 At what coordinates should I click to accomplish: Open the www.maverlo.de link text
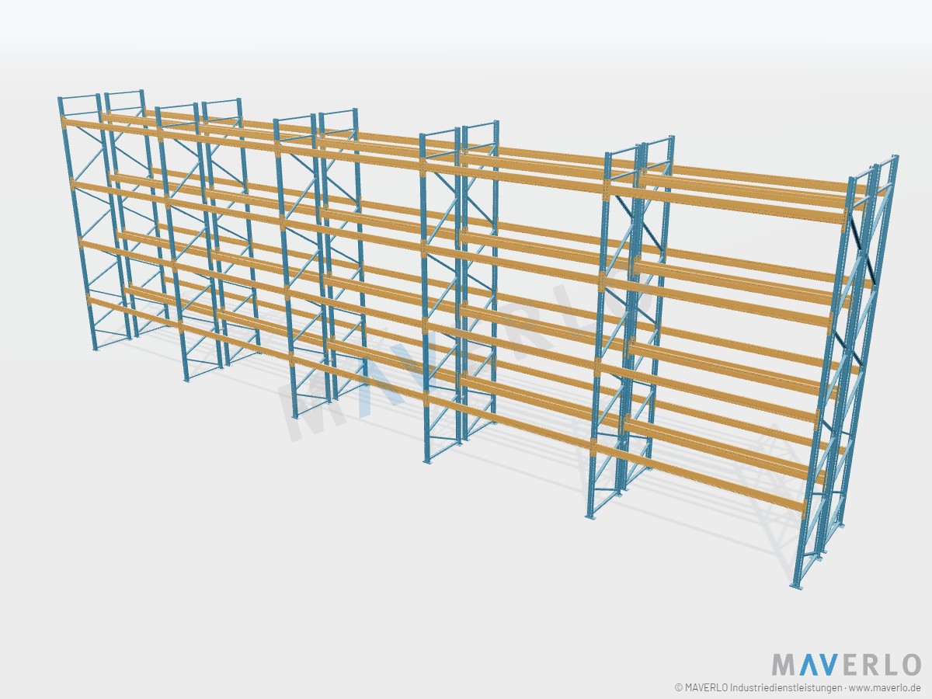click(885, 687)
